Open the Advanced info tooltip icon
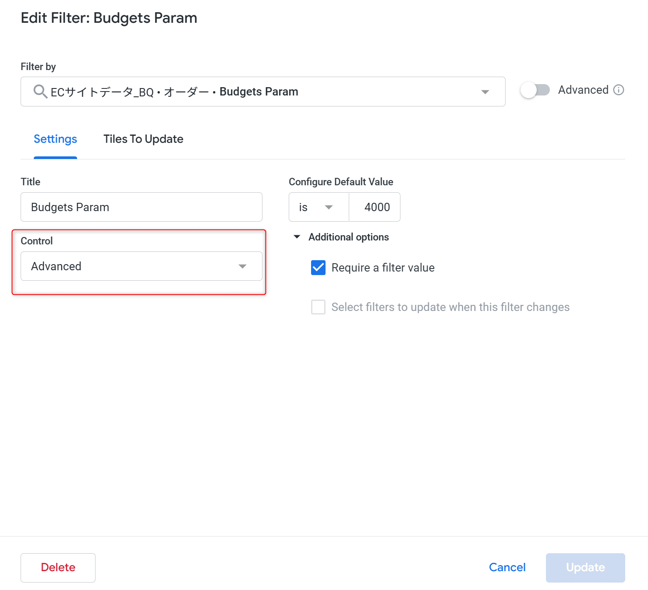 click(x=619, y=90)
